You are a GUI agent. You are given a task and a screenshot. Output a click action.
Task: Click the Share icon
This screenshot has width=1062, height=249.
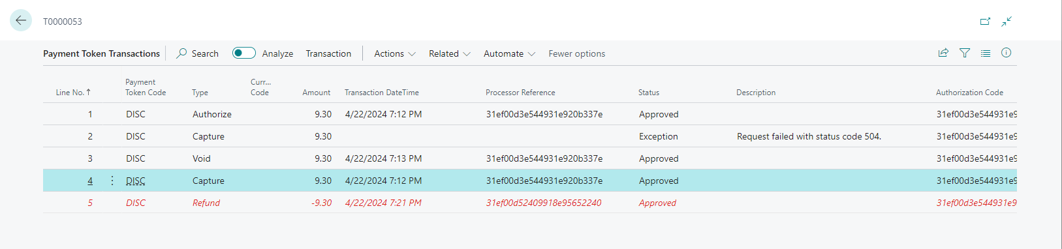tap(943, 53)
